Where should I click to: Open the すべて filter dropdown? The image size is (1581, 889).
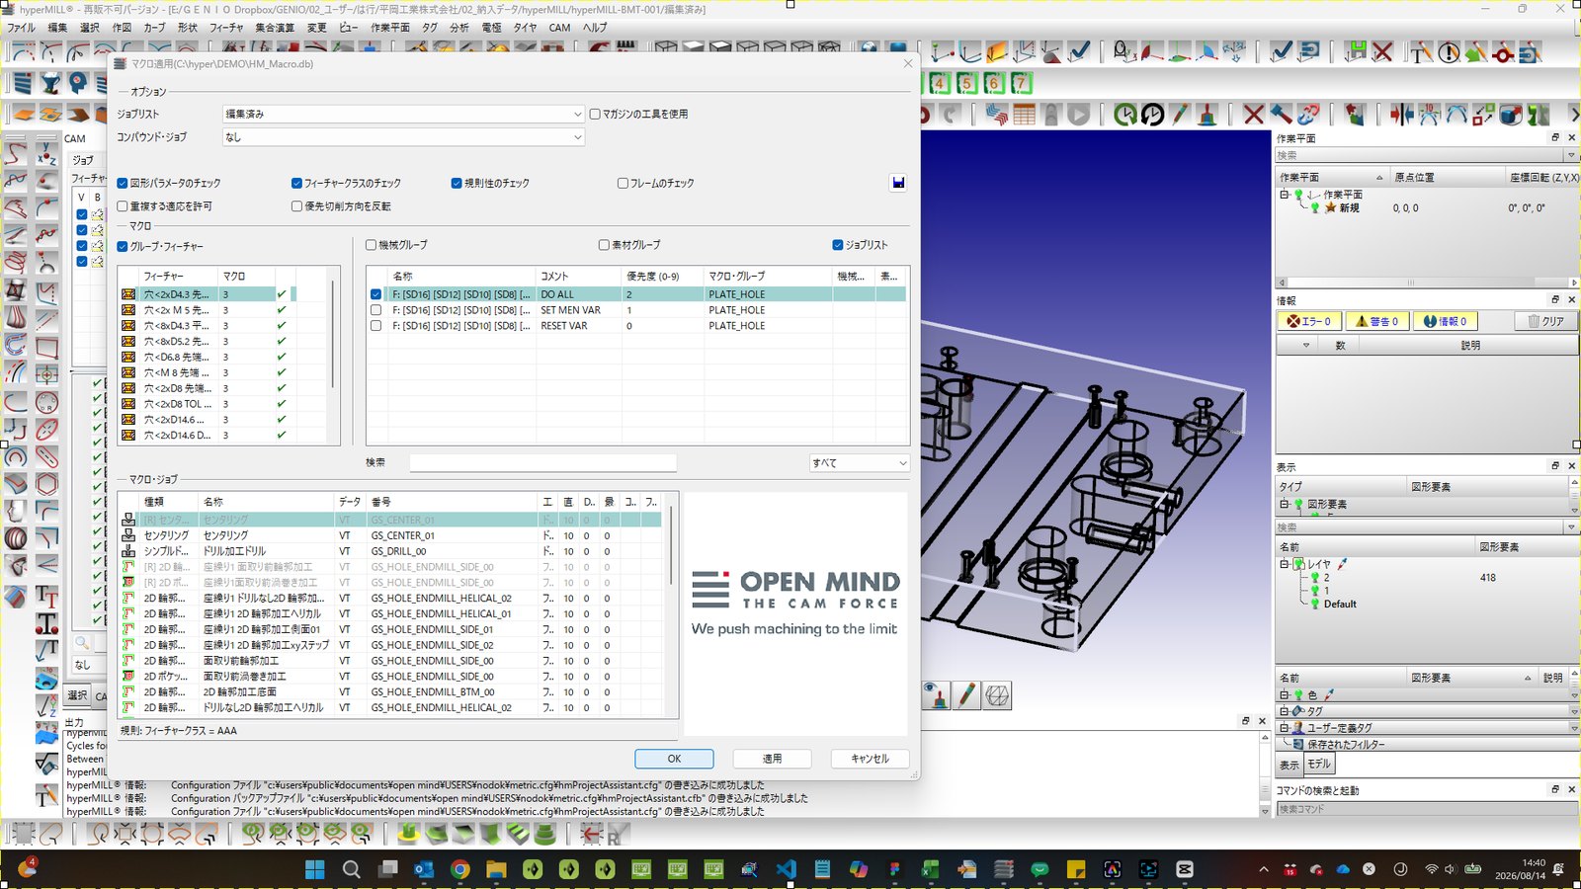pyautogui.click(x=860, y=463)
